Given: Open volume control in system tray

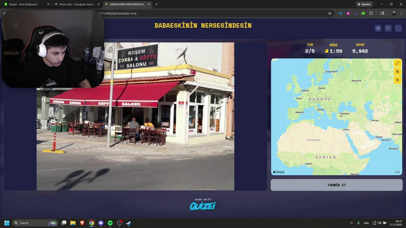Looking at the screenshot, I should [379, 223].
